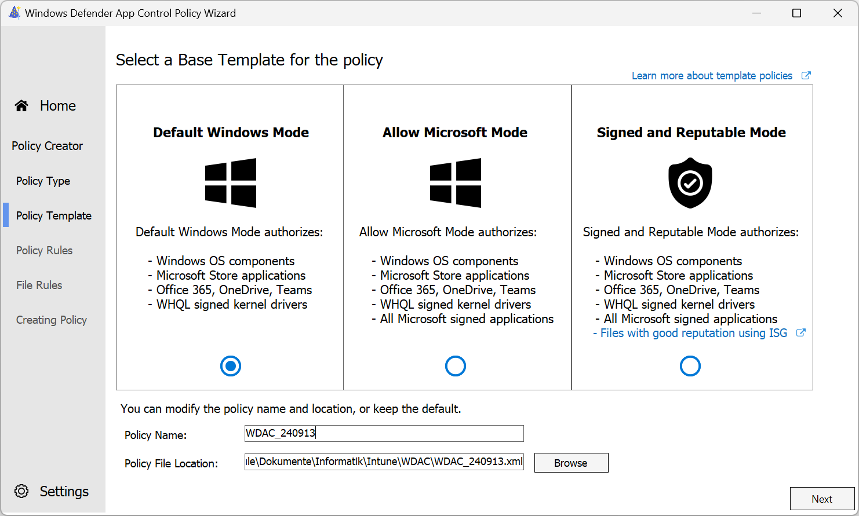
Task: Focus the Policy File Location field
Action: (384, 462)
